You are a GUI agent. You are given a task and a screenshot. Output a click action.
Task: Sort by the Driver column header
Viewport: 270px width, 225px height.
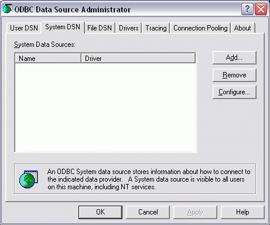pyautogui.click(x=138, y=59)
